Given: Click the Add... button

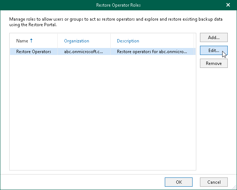Looking at the screenshot, I should (x=214, y=37).
